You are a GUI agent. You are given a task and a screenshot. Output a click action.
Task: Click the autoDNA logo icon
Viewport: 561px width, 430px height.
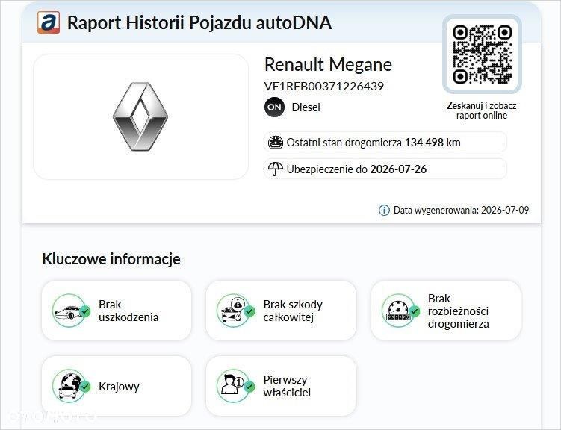(49, 22)
